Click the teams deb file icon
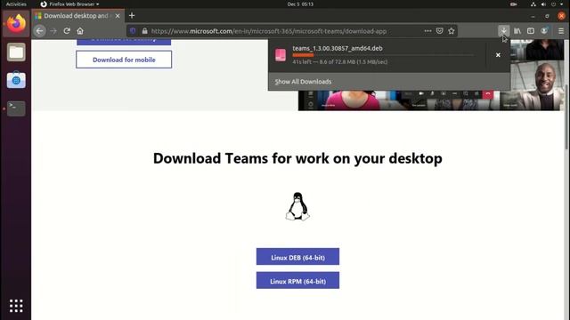The height and width of the screenshot is (320, 570). (x=281, y=55)
